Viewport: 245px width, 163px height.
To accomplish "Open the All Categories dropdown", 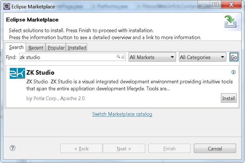I will (x=202, y=57).
